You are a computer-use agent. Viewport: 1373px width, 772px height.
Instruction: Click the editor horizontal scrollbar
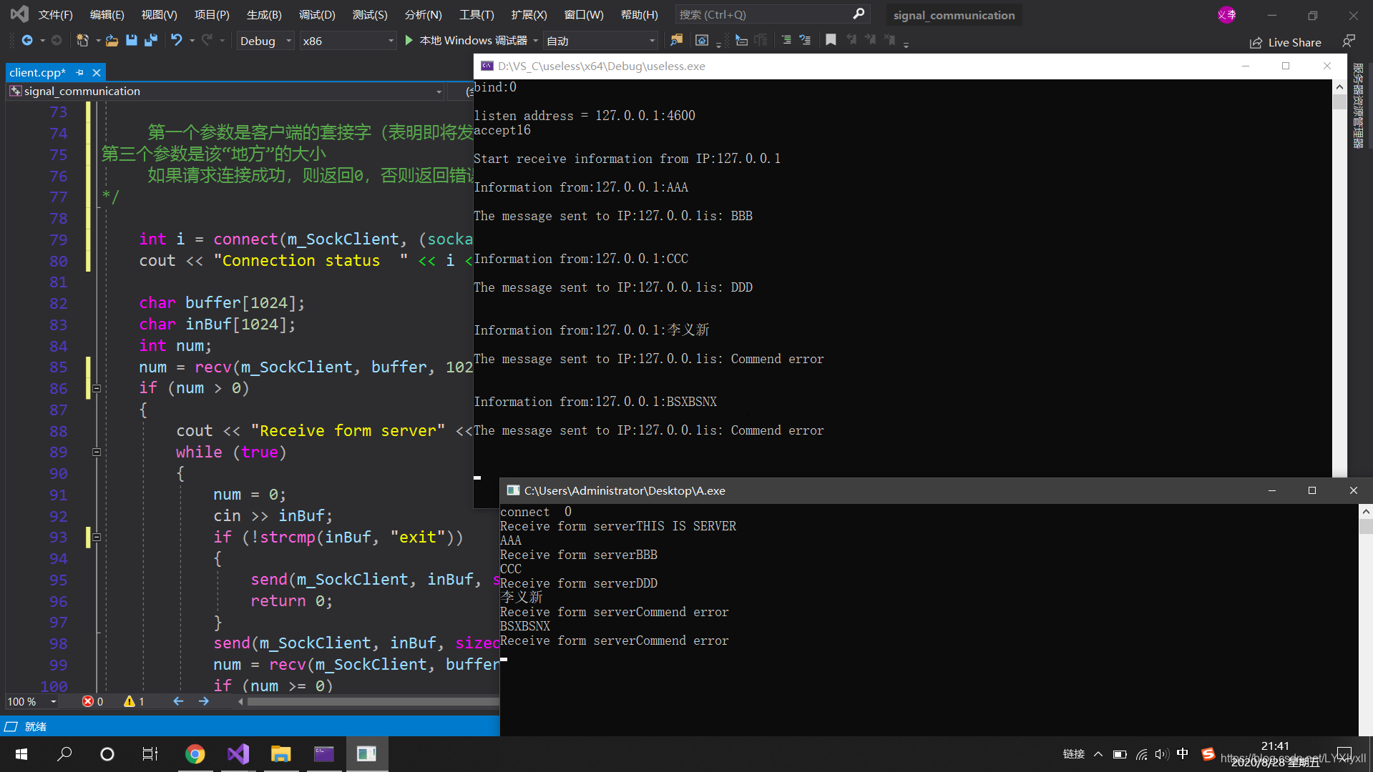(x=372, y=702)
